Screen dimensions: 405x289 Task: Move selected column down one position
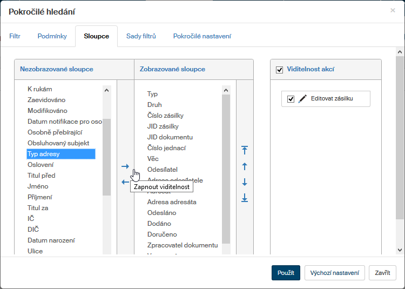[x=245, y=182]
